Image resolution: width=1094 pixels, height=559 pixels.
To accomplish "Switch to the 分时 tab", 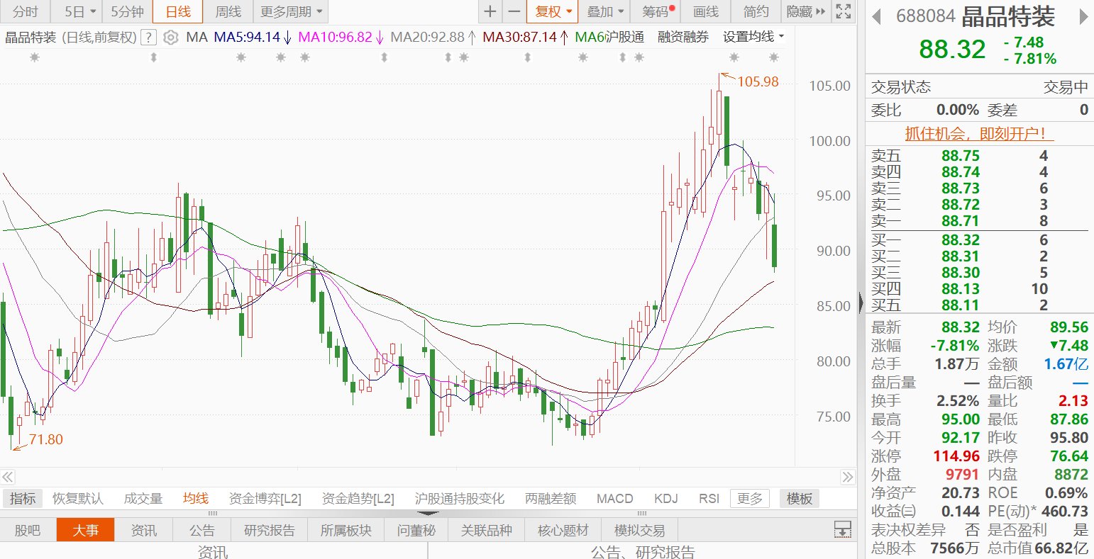I will (26, 11).
